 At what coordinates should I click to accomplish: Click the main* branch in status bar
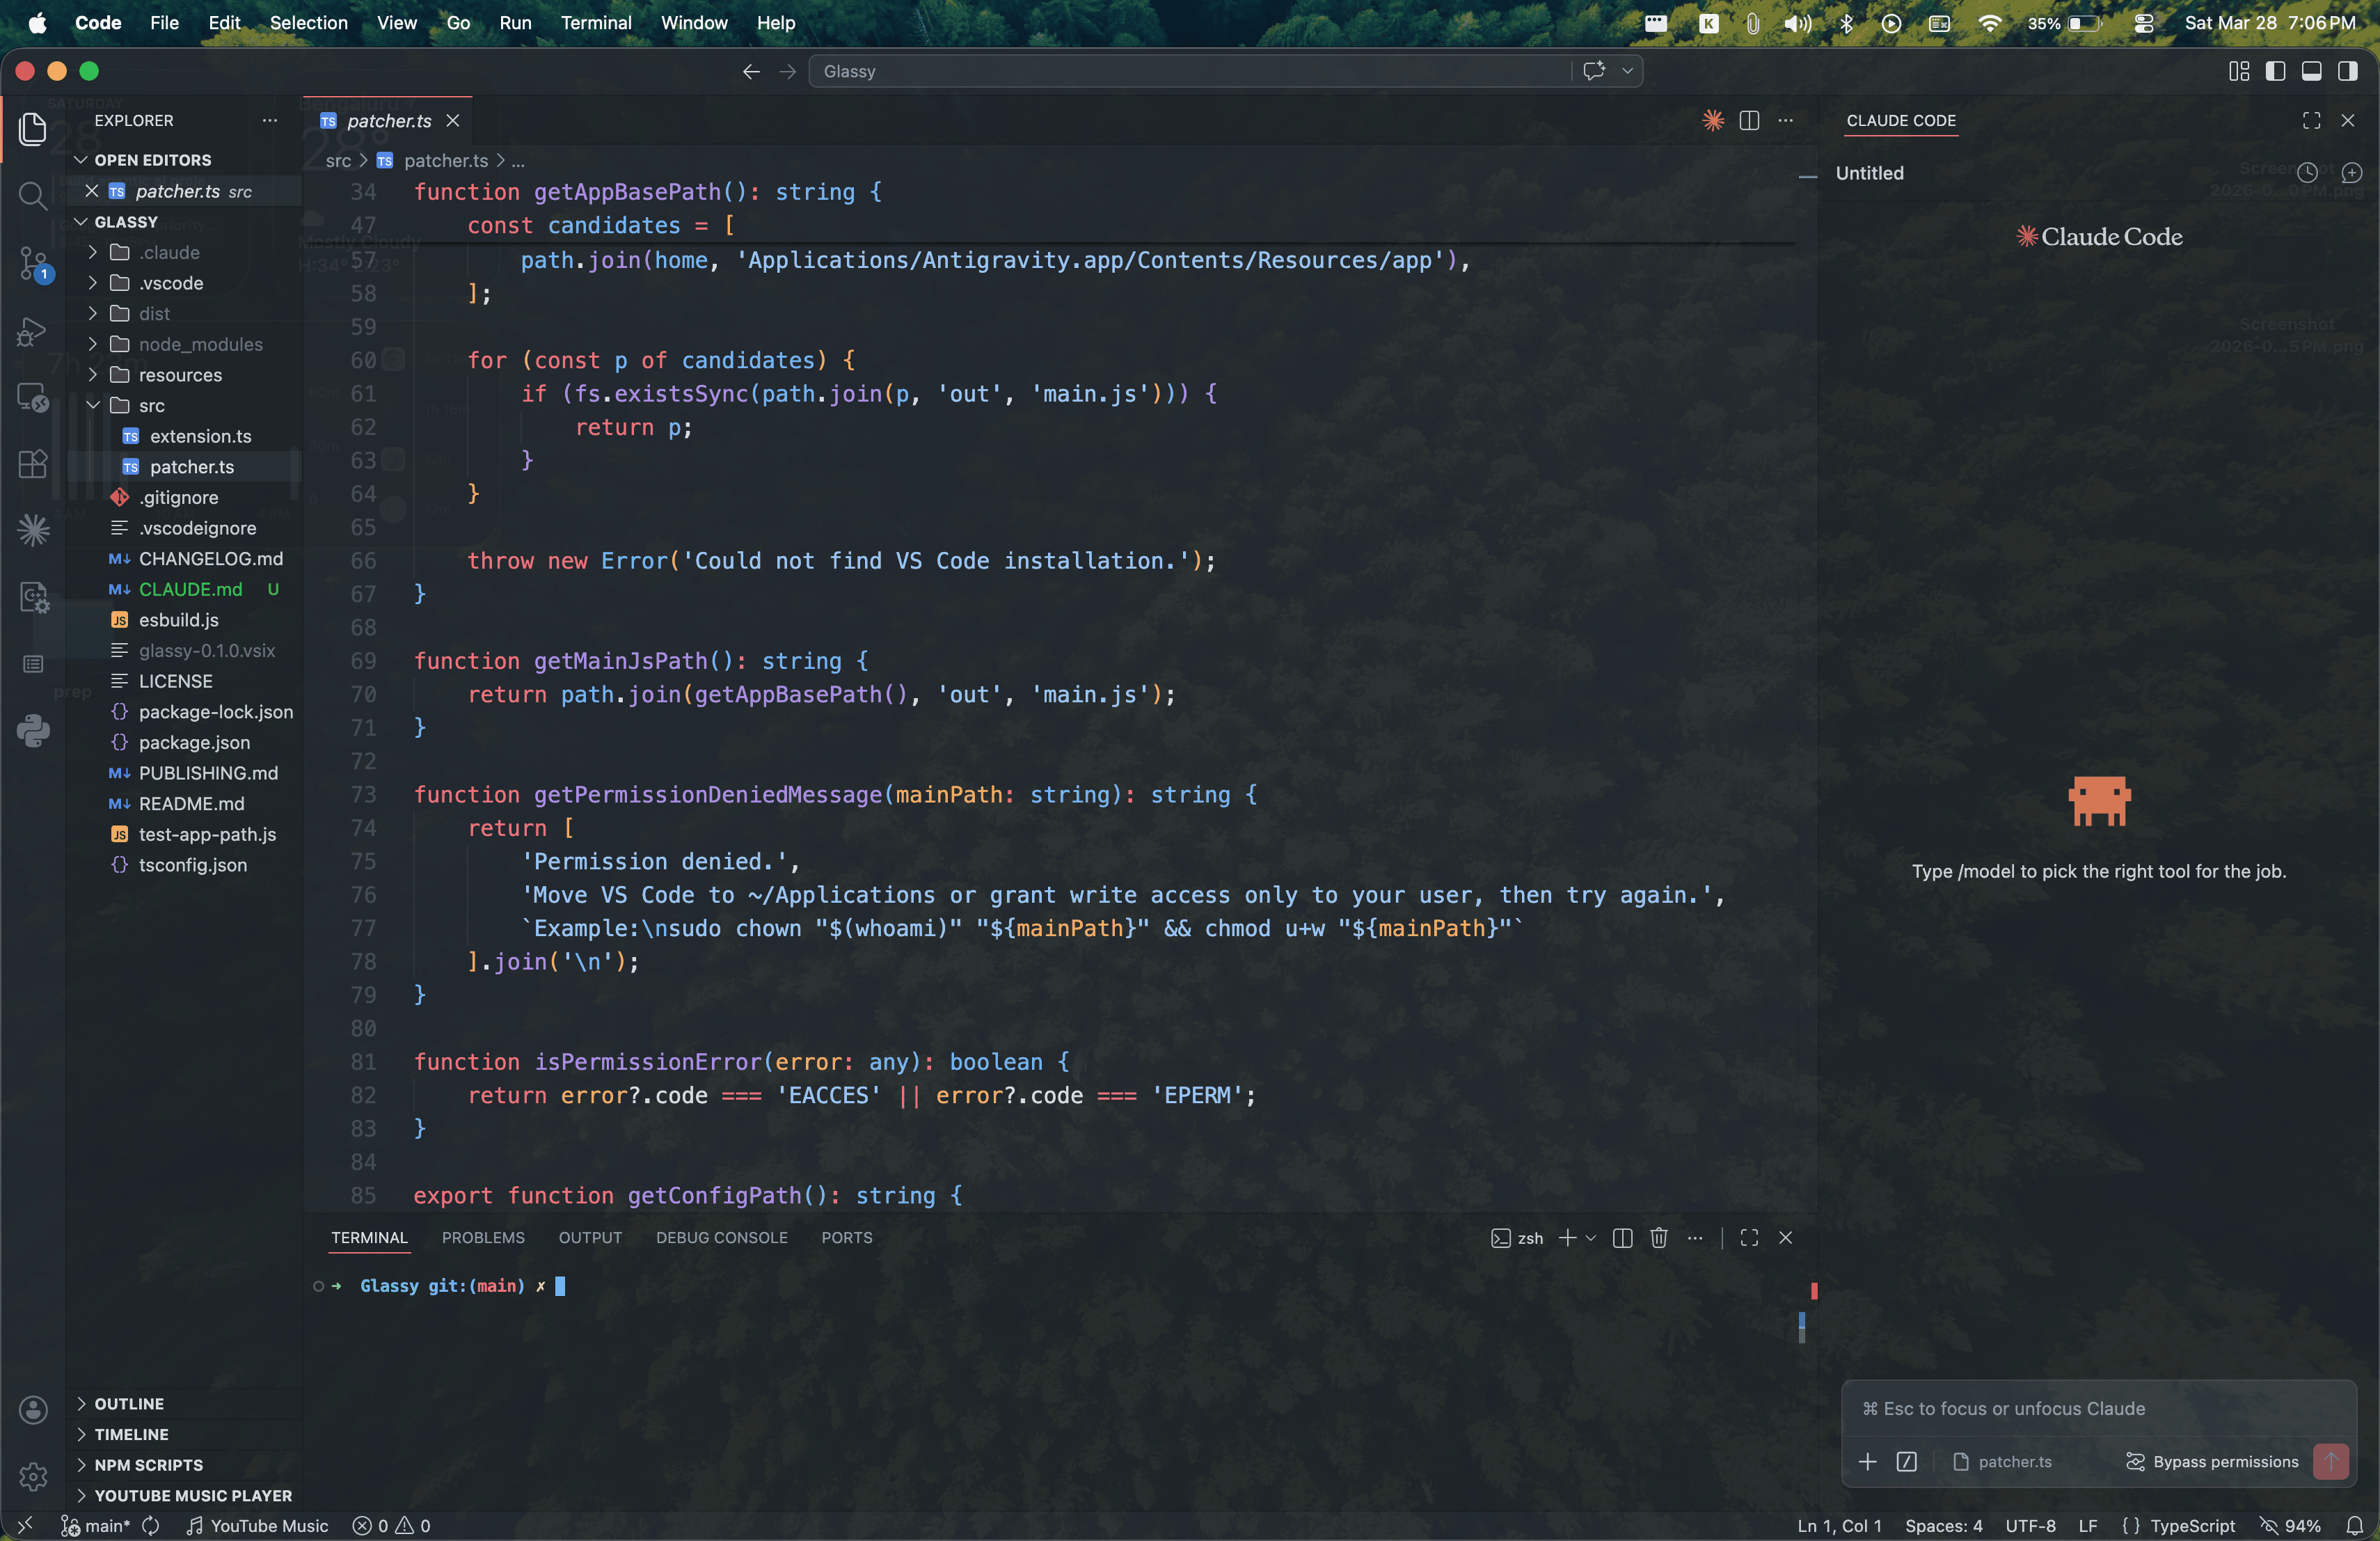click(x=95, y=1525)
